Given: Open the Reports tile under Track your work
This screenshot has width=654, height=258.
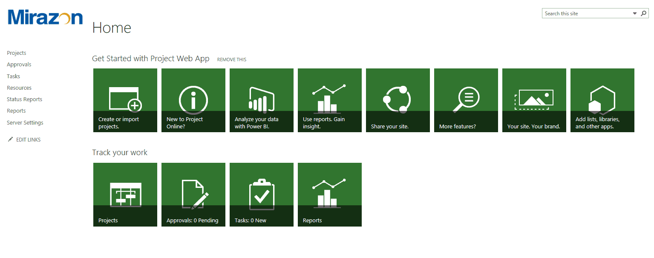Looking at the screenshot, I should pos(330,195).
